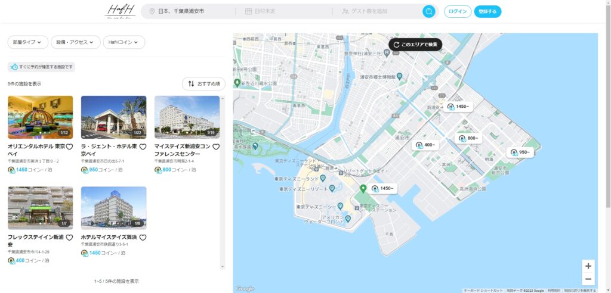Screen dimensions: 611x293
Task: Zoom in on the map
Action: tap(588, 266)
